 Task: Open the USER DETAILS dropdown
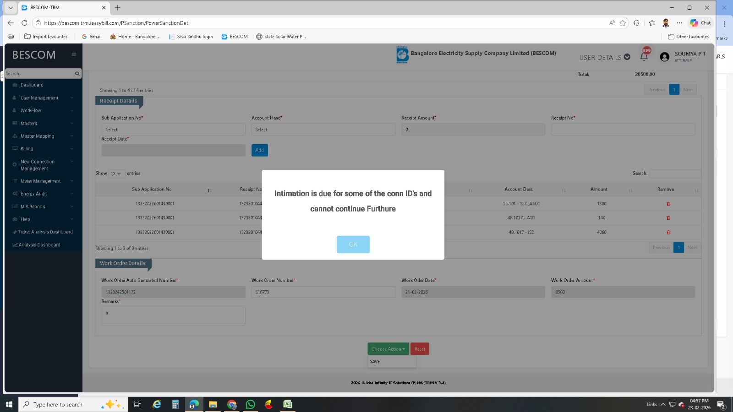pyautogui.click(x=605, y=57)
